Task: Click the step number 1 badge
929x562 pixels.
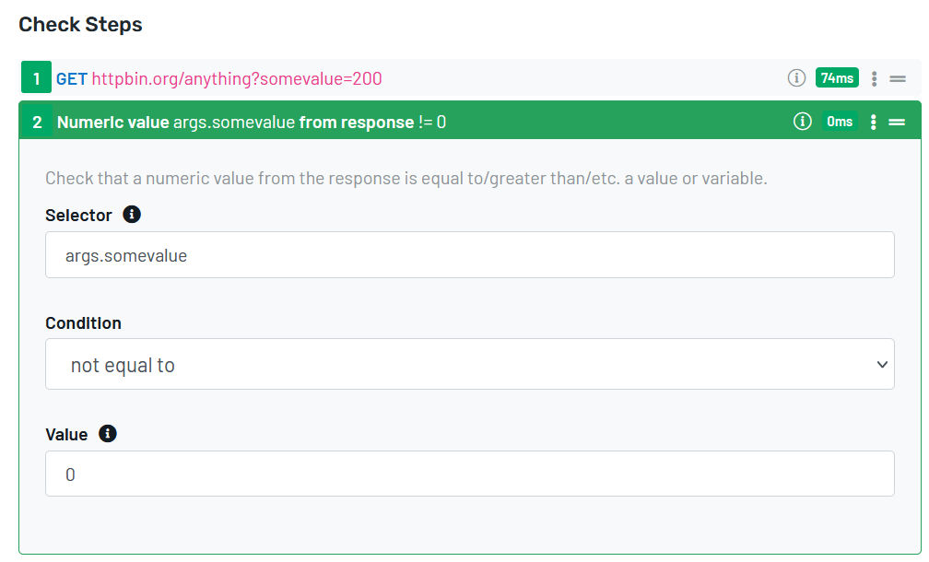Action: tap(37, 79)
